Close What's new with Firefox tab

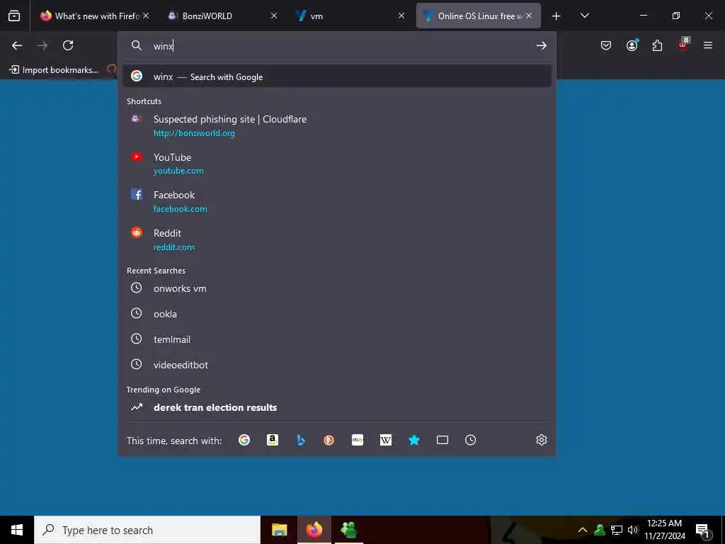point(146,16)
